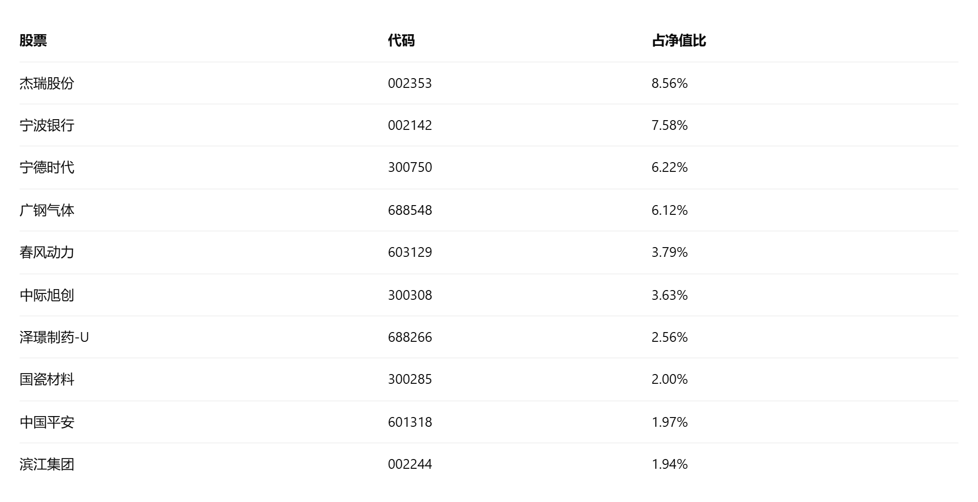The width and height of the screenshot is (978, 502).
Task: Click stock code 002353
Action: 410,84
